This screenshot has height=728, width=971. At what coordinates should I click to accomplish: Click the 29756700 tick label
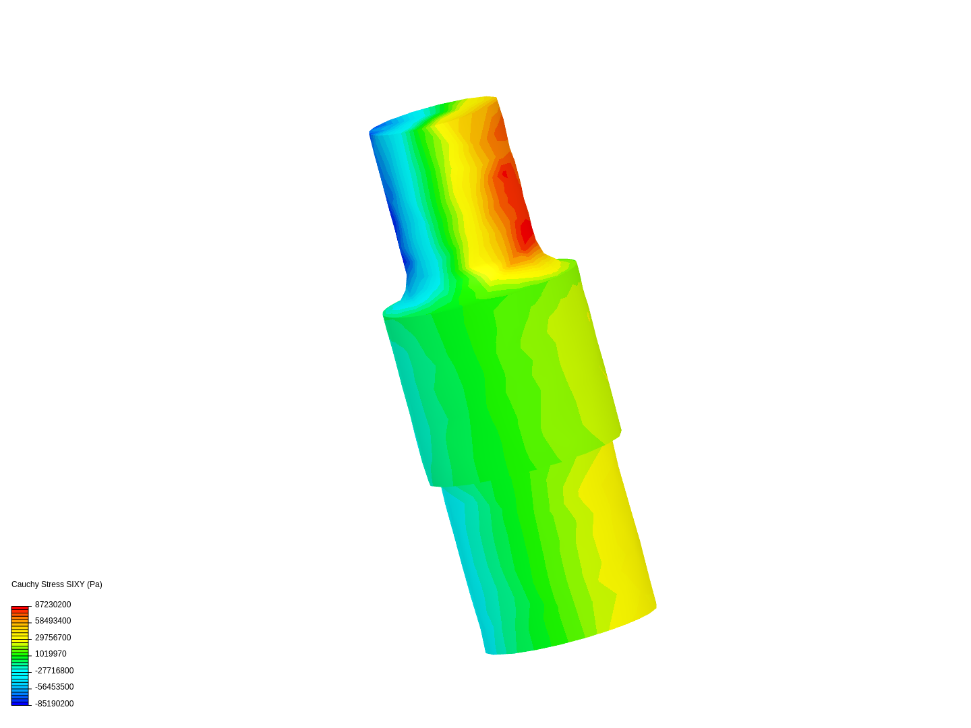click(x=53, y=637)
